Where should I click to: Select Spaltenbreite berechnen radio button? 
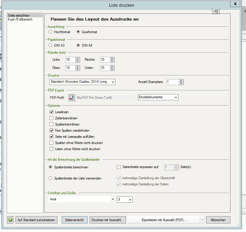[50, 167]
